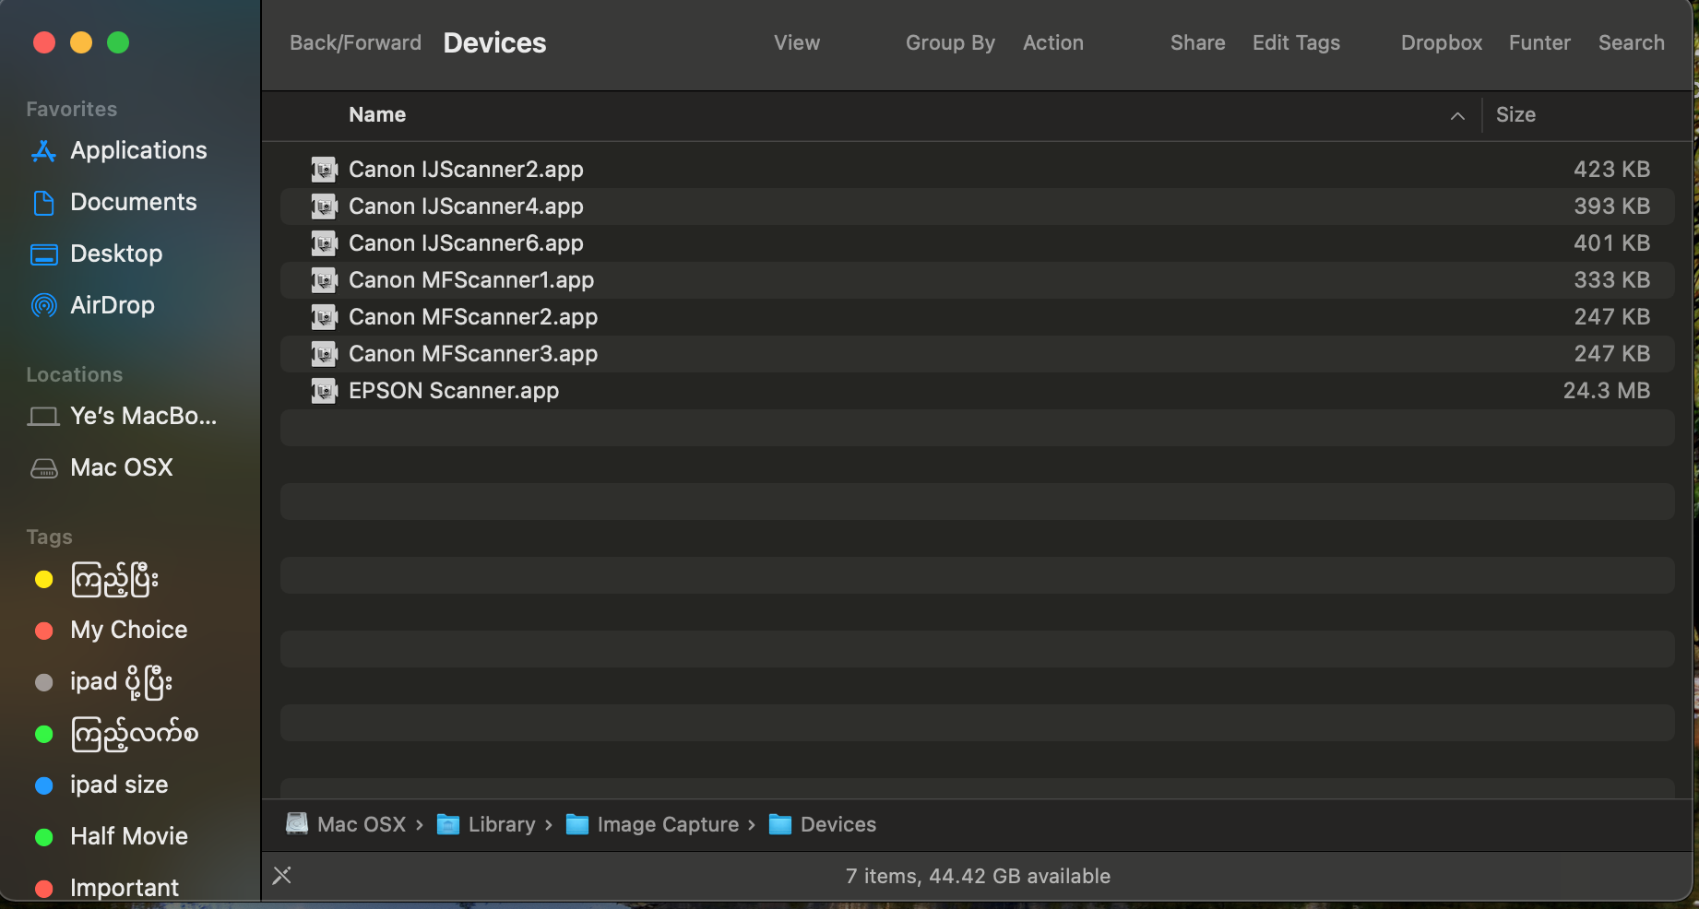Go to Applications in Favorites

pyautogui.click(x=138, y=151)
